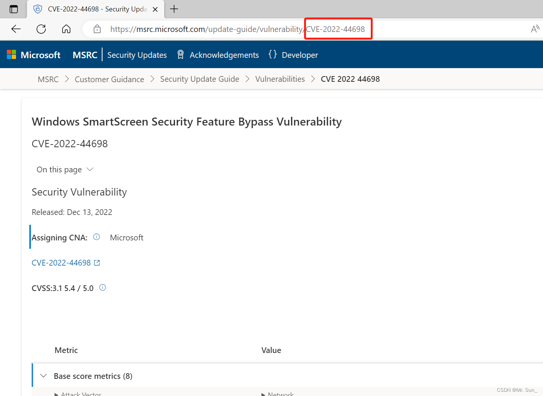This screenshot has height=396, width=543.
Task: Click the external link icon beside CVE-2022-44698
Action: click(97, 263)
